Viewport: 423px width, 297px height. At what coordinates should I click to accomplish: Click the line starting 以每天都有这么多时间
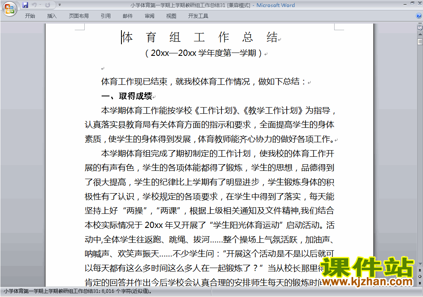tap(204, 268)
